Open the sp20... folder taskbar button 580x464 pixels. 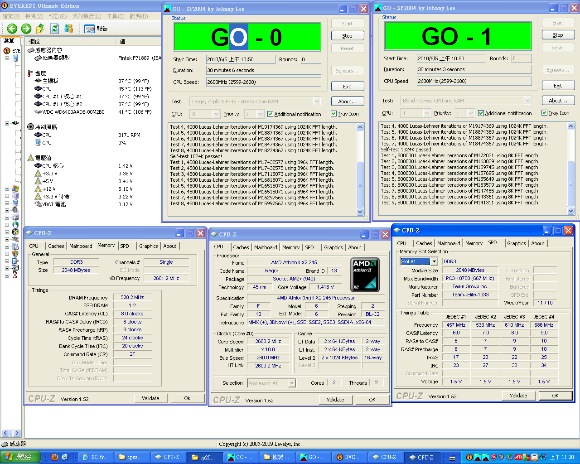[203, 457]
